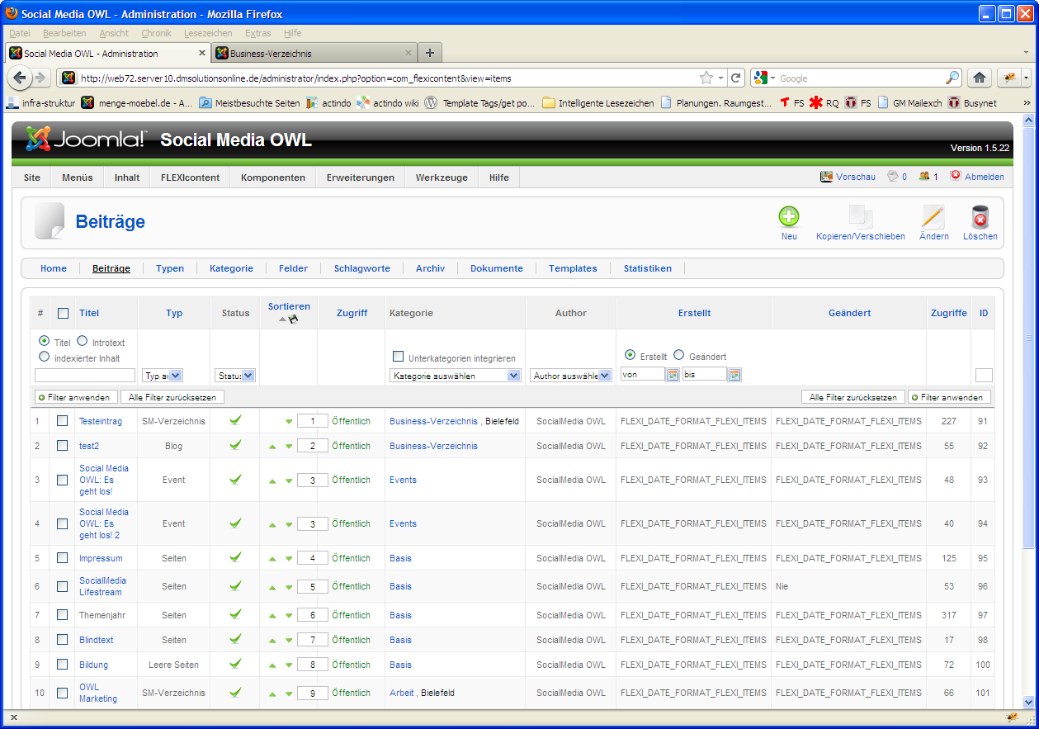The height and width of the screenshot is (729, 1039).
Task: Select the indexierter Inhalt radio button
Action: [45, 357]
